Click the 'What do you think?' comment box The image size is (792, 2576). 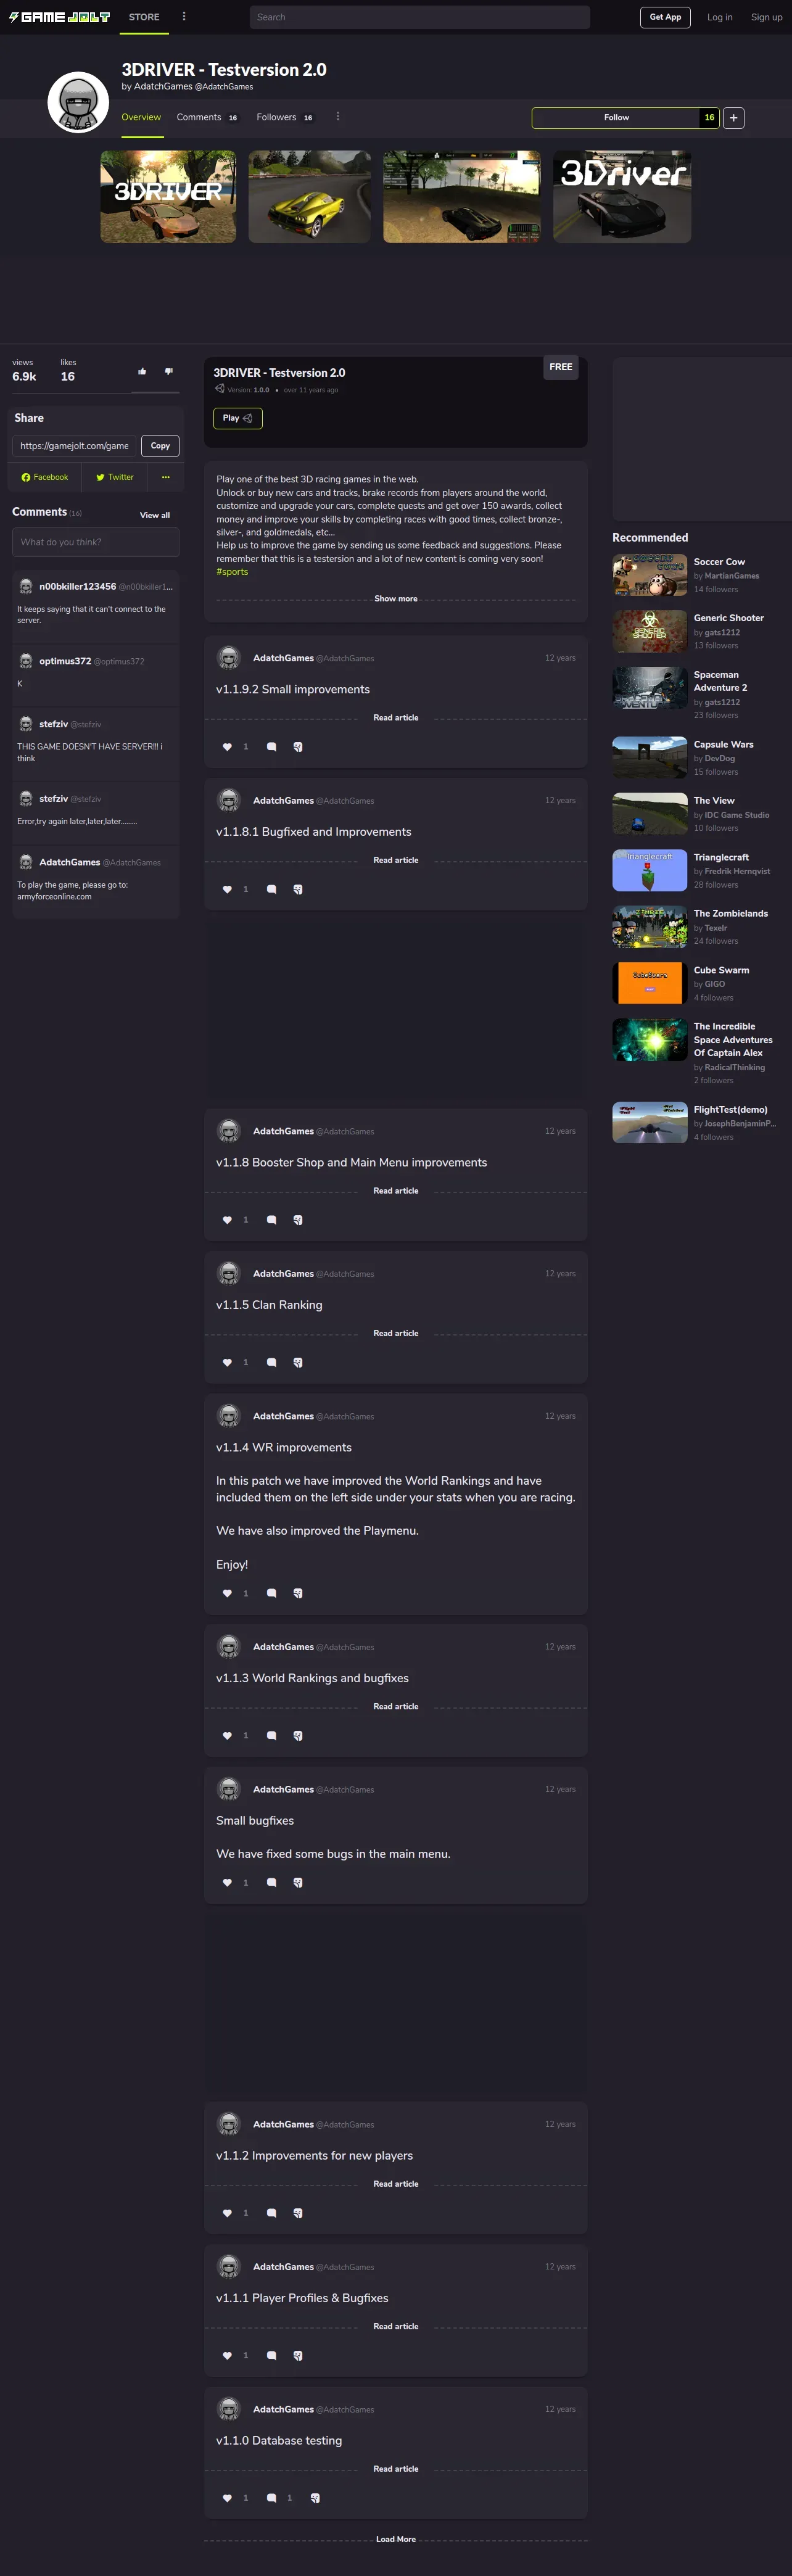(x=96, y=542)
